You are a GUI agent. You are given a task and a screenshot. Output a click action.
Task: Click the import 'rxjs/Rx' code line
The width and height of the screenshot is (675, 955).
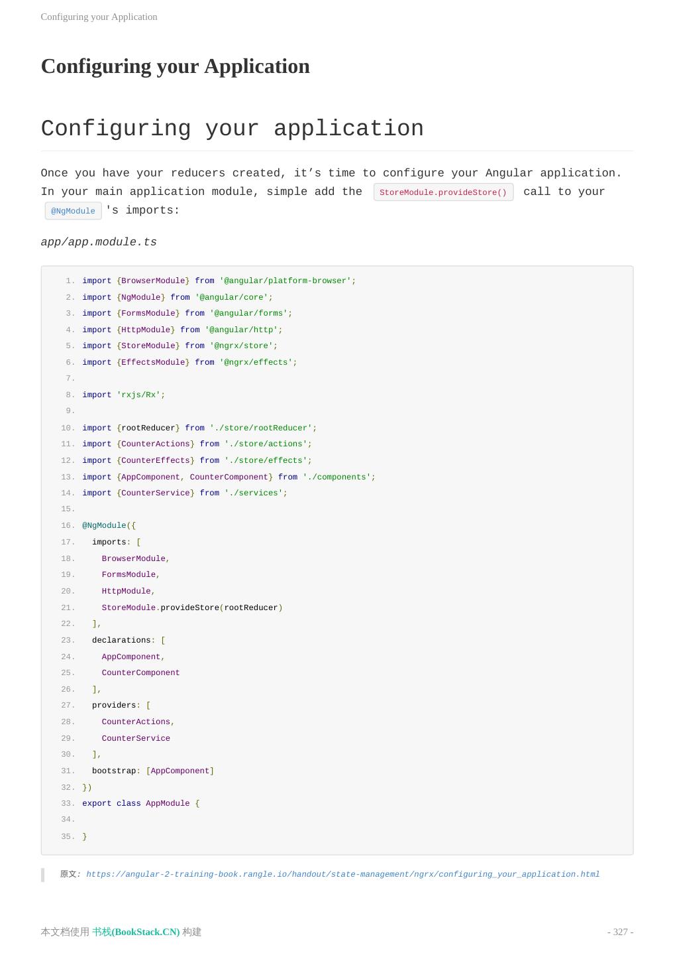click(x=123, y=395)
